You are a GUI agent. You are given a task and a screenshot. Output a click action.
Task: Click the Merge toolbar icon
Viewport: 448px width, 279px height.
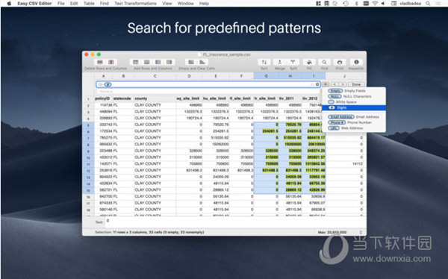click(x=280, y=62)
